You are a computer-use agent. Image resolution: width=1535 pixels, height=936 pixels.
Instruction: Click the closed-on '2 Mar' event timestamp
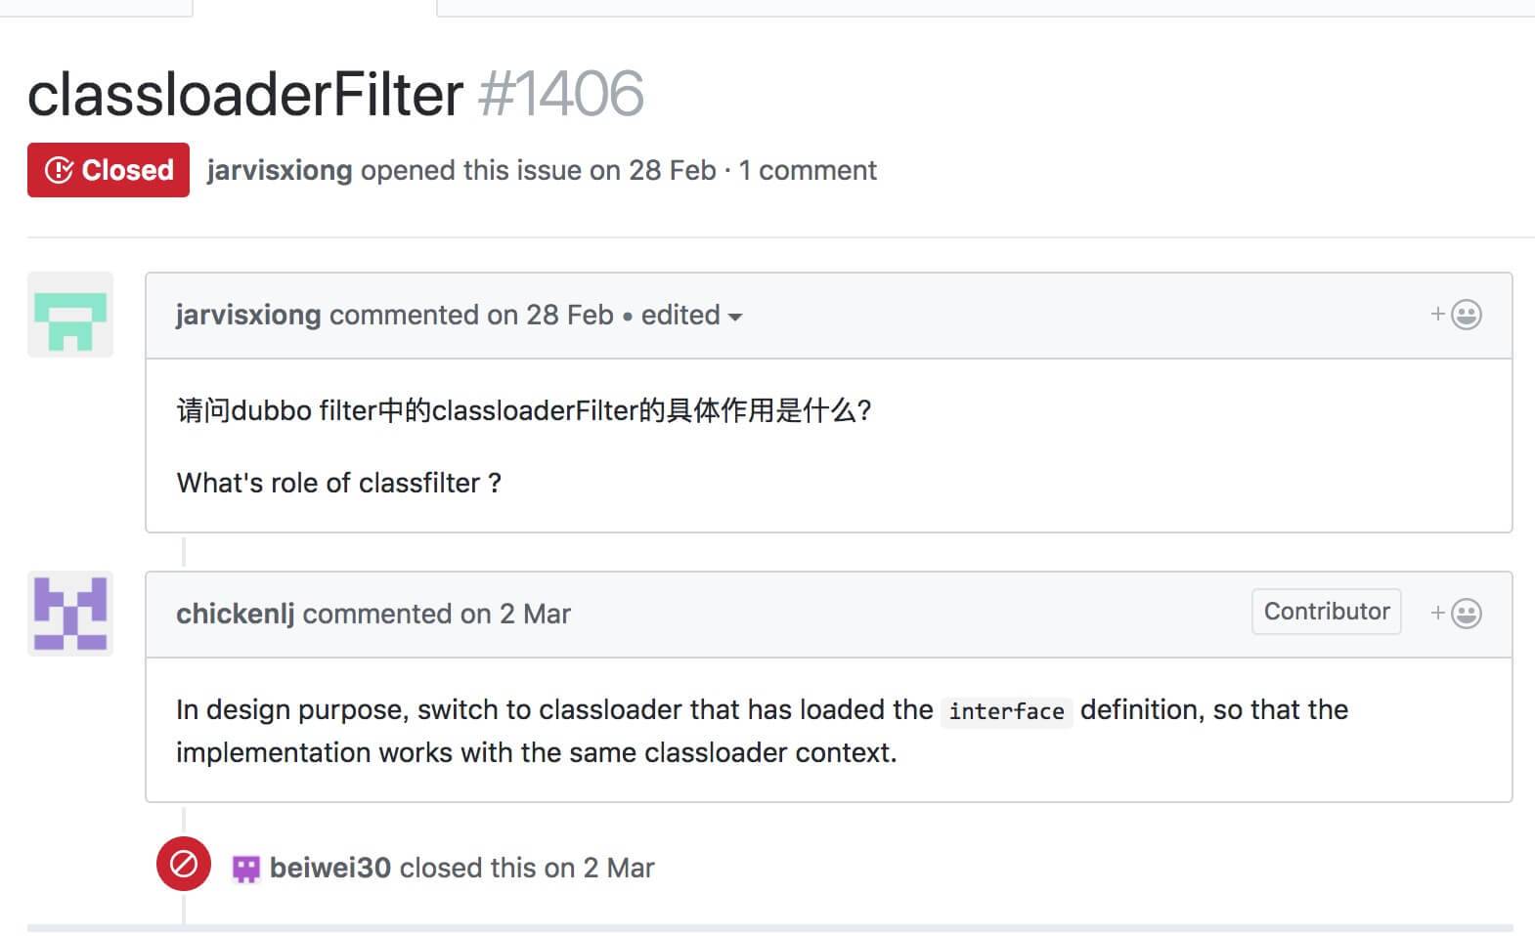pos(619,868)
